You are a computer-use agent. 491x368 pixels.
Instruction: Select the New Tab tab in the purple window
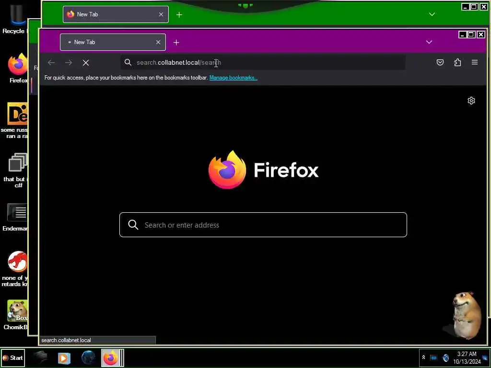(x=113, y=42)
